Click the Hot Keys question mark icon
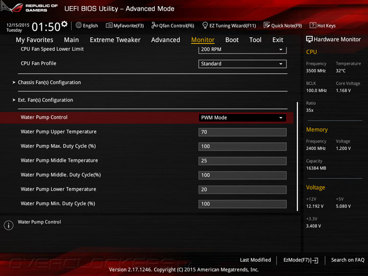The width and height of the screenshot is (368, 276). coord(313,25)
